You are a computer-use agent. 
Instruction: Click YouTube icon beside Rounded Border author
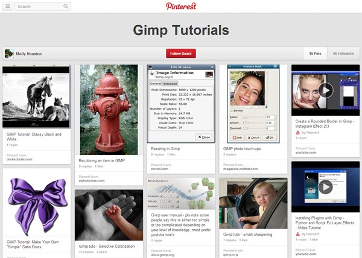pyautogui.click(x=297, y=133)
